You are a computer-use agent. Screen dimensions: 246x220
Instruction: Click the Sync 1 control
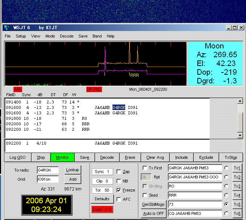tap(102, 172)
